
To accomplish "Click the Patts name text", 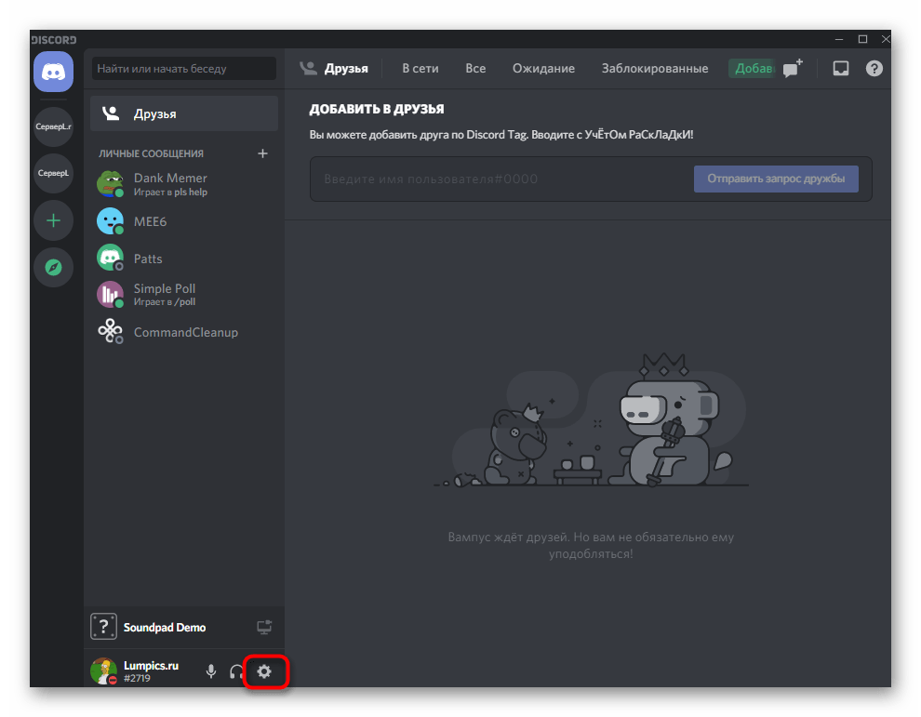I will 148,259.
